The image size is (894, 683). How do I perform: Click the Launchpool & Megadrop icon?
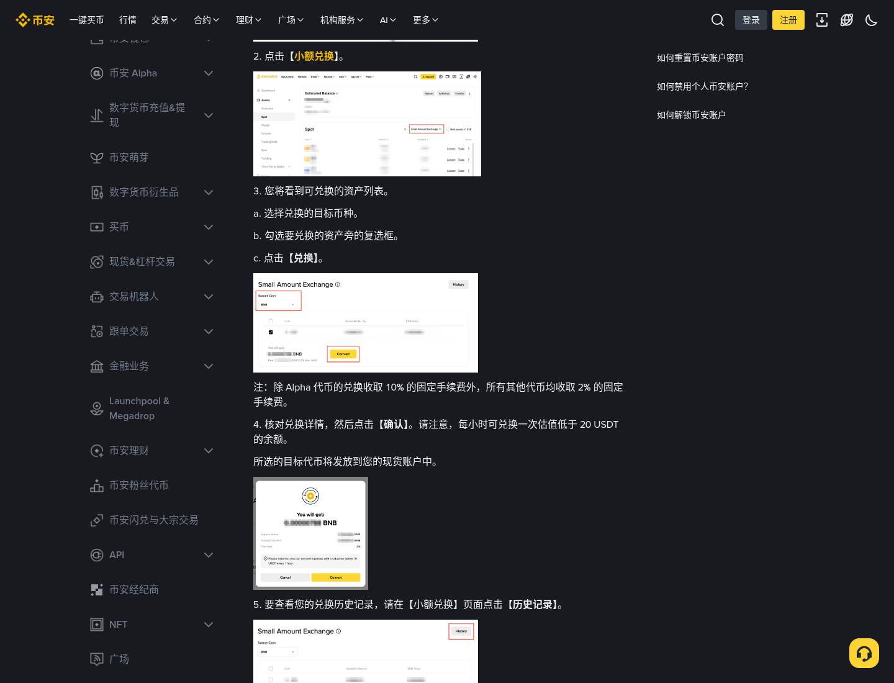pyautogui.click(x=97, y=409)
